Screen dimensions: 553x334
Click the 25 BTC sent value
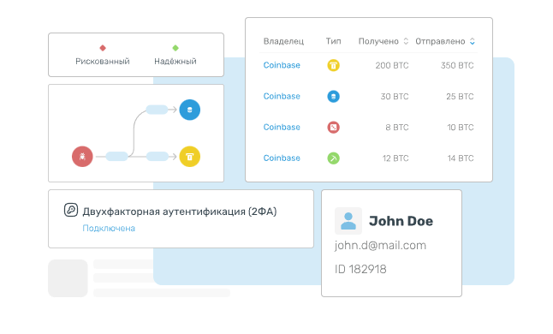click(x=460, y=96)
